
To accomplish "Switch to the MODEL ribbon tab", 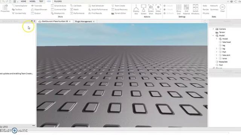I will 32,1.
